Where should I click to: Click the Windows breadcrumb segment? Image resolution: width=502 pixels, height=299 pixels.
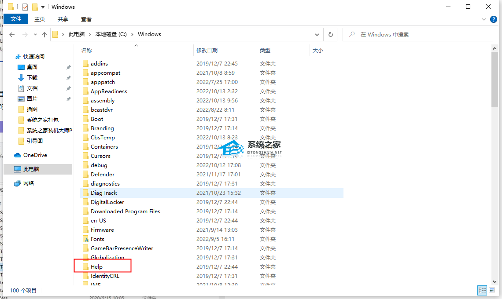coord(149,34)
